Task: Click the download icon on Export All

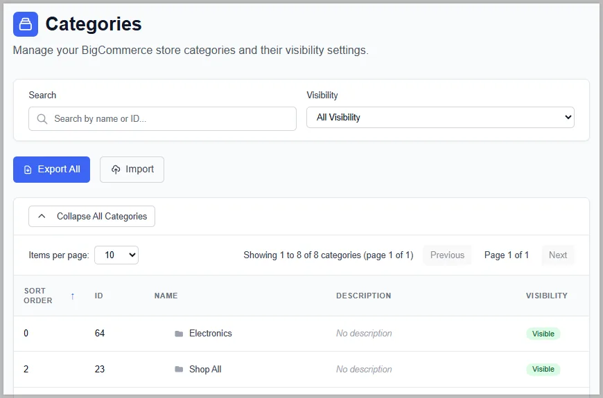Action: tap(28, 170)
